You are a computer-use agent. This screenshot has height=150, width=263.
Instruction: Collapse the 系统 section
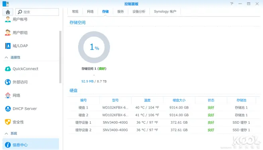tap(6, 134)
